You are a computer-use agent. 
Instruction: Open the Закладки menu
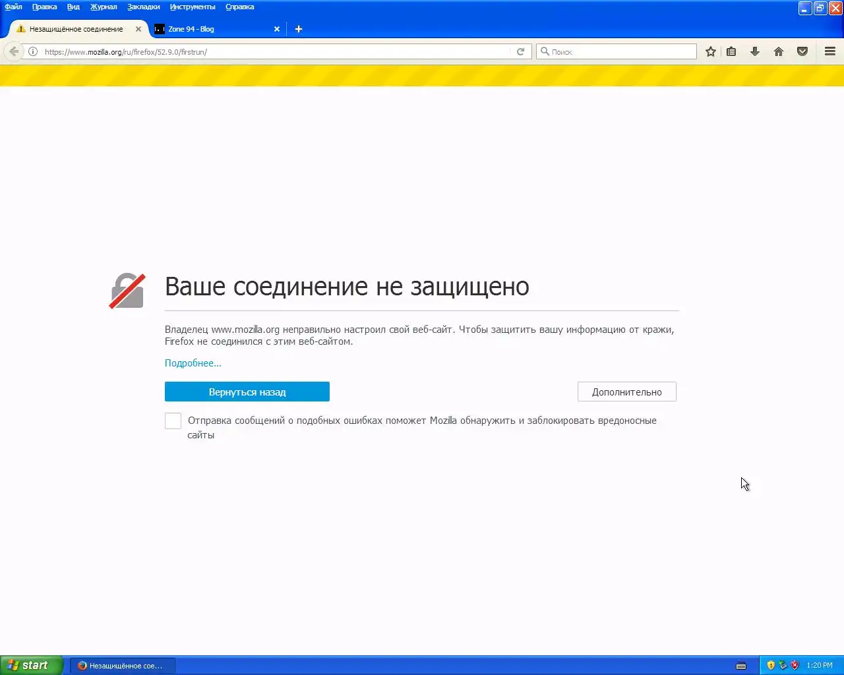(144, 7)
